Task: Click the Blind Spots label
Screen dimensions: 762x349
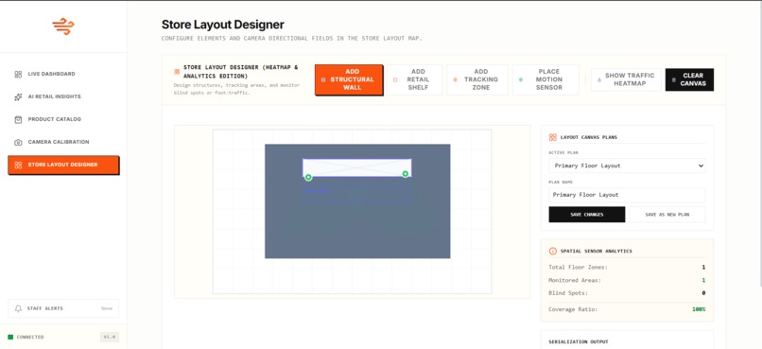Action: point(568,293)
